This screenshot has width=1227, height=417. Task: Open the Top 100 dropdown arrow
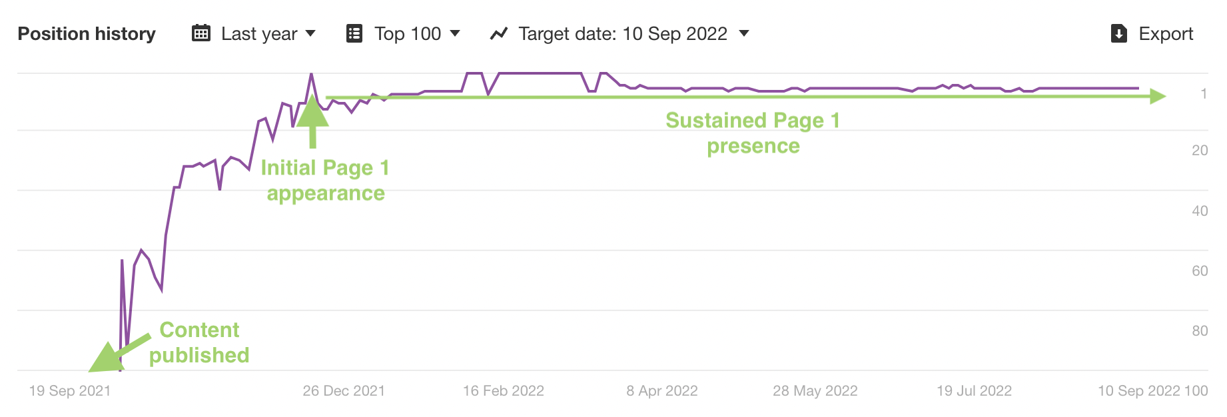[455, 33]
